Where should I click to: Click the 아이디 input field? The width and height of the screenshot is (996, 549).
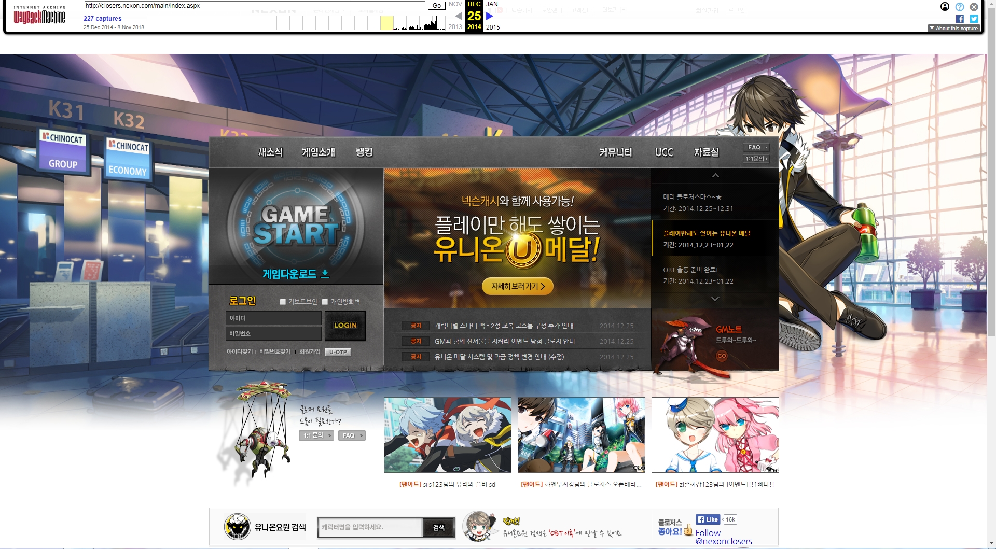[x=273, y=318]
